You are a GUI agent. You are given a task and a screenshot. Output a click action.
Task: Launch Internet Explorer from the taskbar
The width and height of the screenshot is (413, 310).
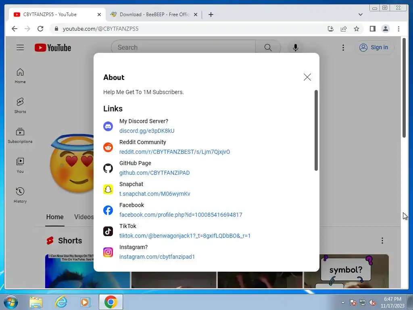pyautogui.click(x=60, y=302)
